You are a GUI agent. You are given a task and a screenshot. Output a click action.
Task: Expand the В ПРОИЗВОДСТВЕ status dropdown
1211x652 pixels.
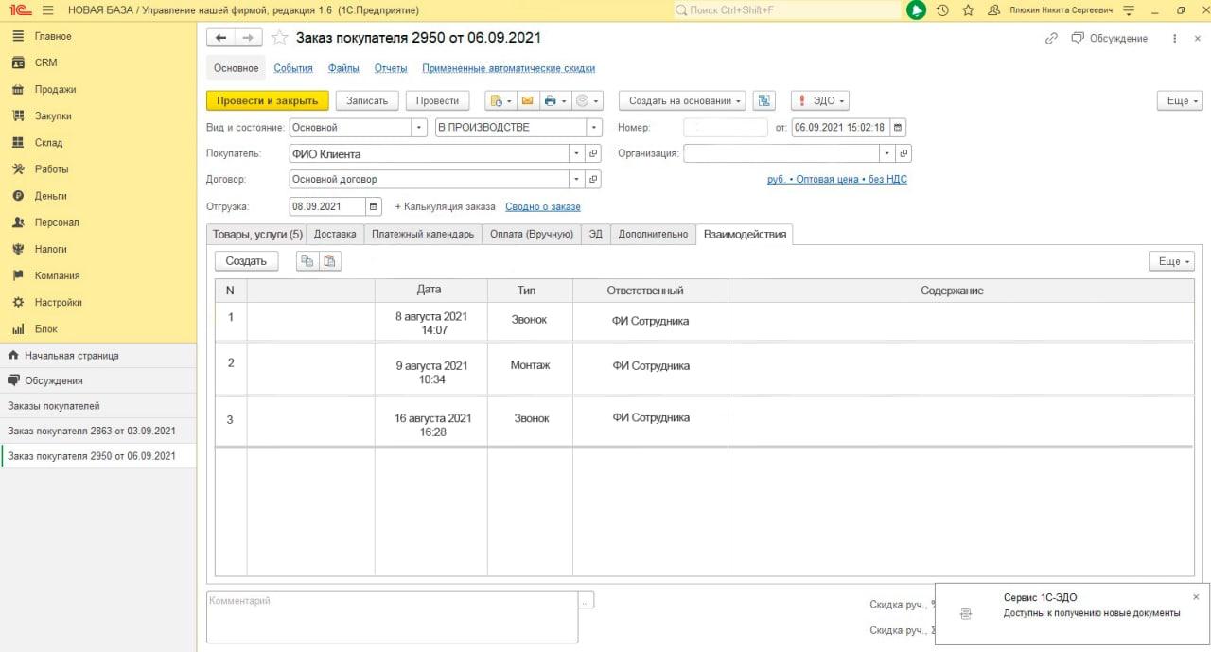point(593,128)
